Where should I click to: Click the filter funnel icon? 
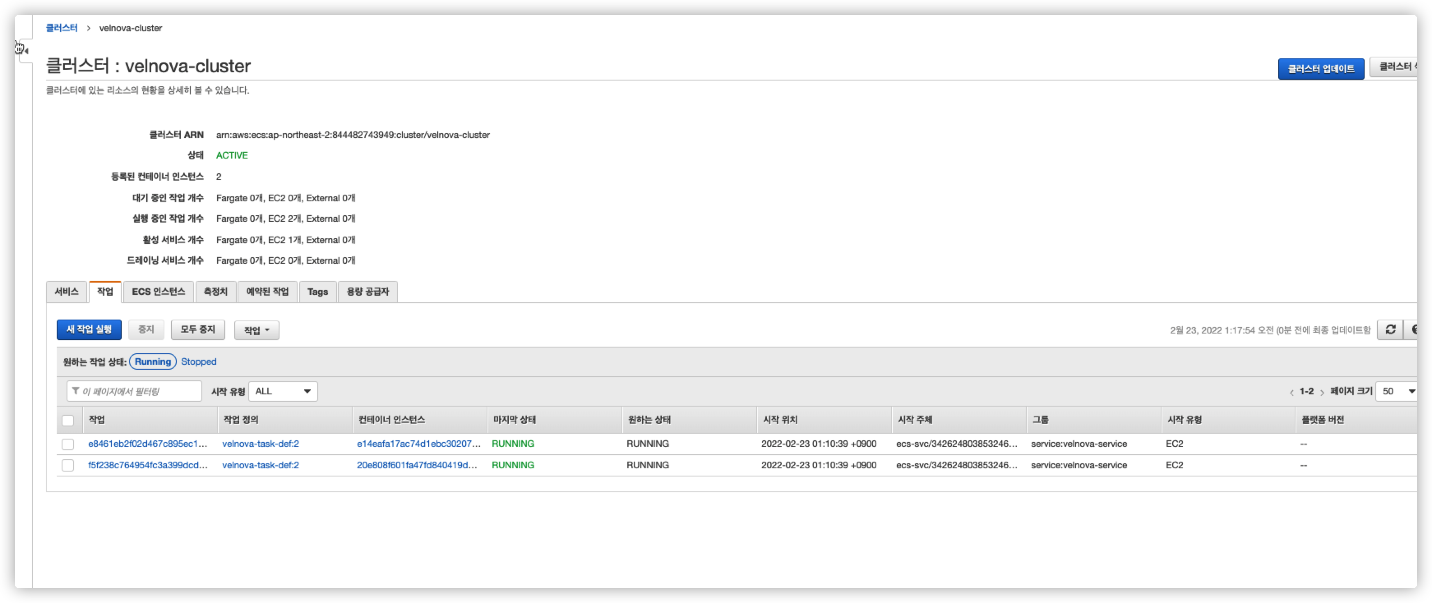pos(76,391)
